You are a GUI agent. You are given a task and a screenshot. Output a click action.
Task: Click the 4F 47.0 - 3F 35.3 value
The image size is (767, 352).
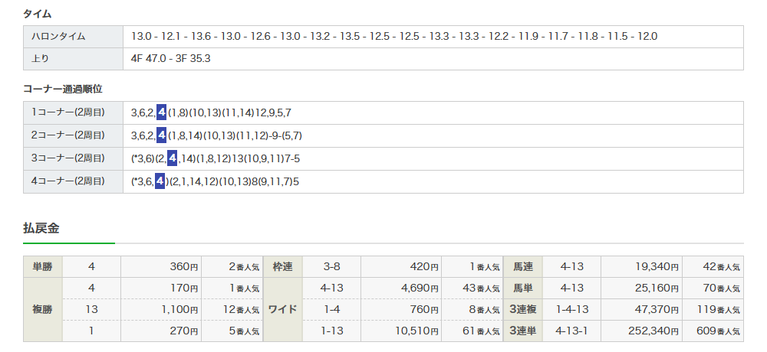[x=171, y=58]
